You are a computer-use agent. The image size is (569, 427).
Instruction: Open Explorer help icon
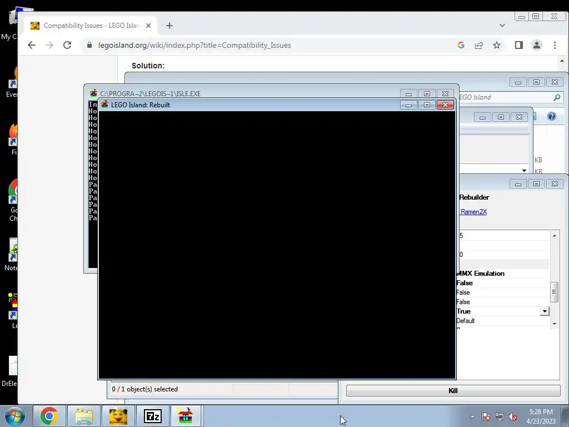[x=552, y=116]
